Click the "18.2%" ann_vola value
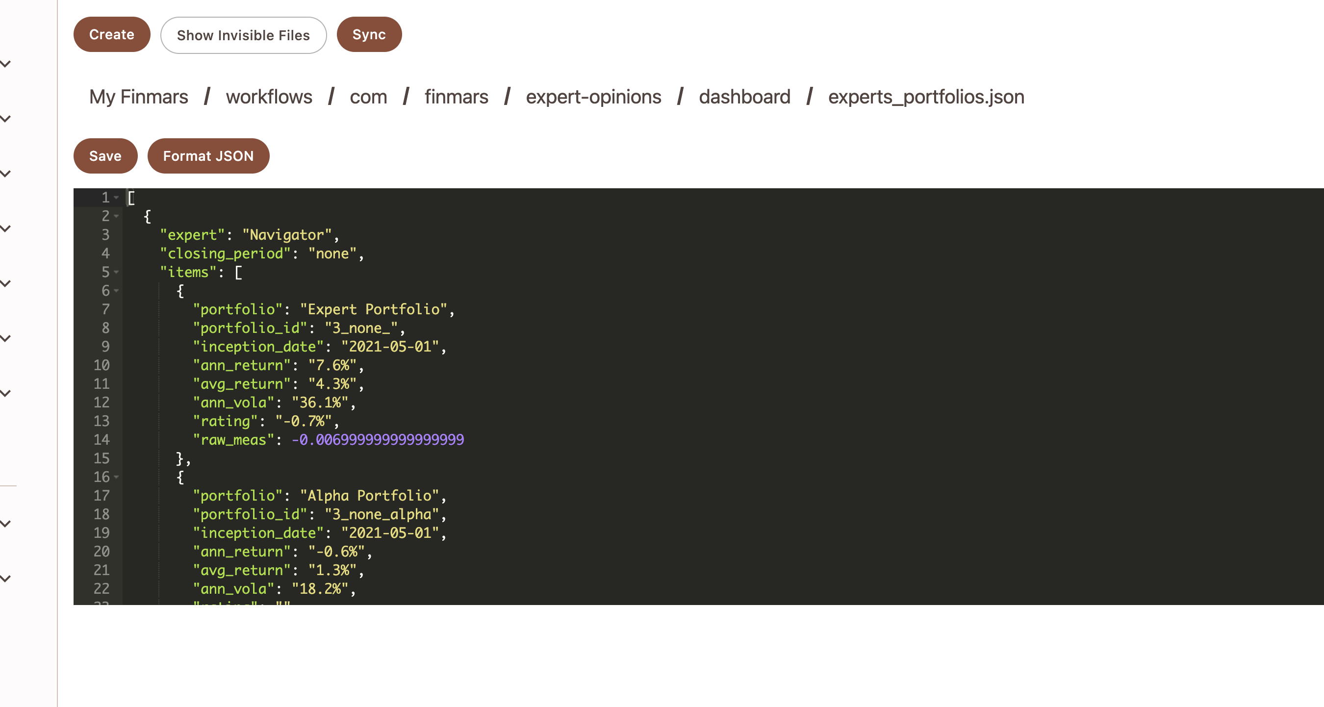 pyautogui.click(x=320, y=588)
